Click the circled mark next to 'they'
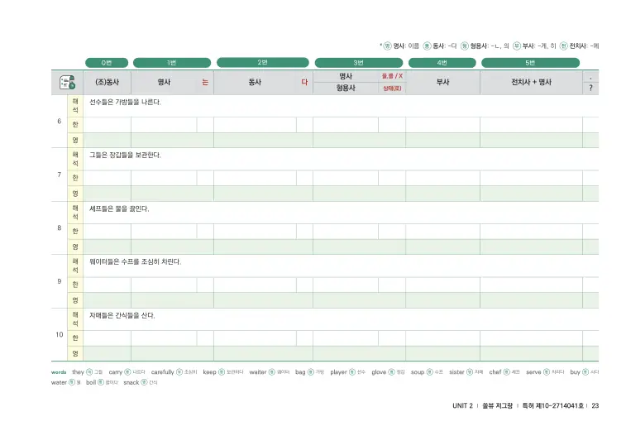The height and width of the screenshot is (431, 626). 89,372
